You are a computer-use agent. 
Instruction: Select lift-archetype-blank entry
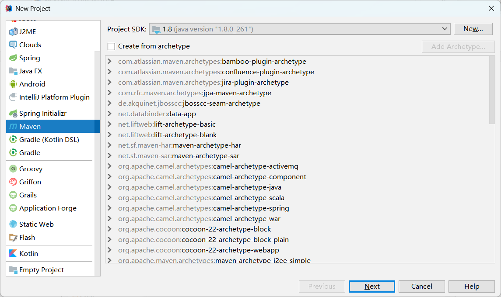(x=167, y=135)
